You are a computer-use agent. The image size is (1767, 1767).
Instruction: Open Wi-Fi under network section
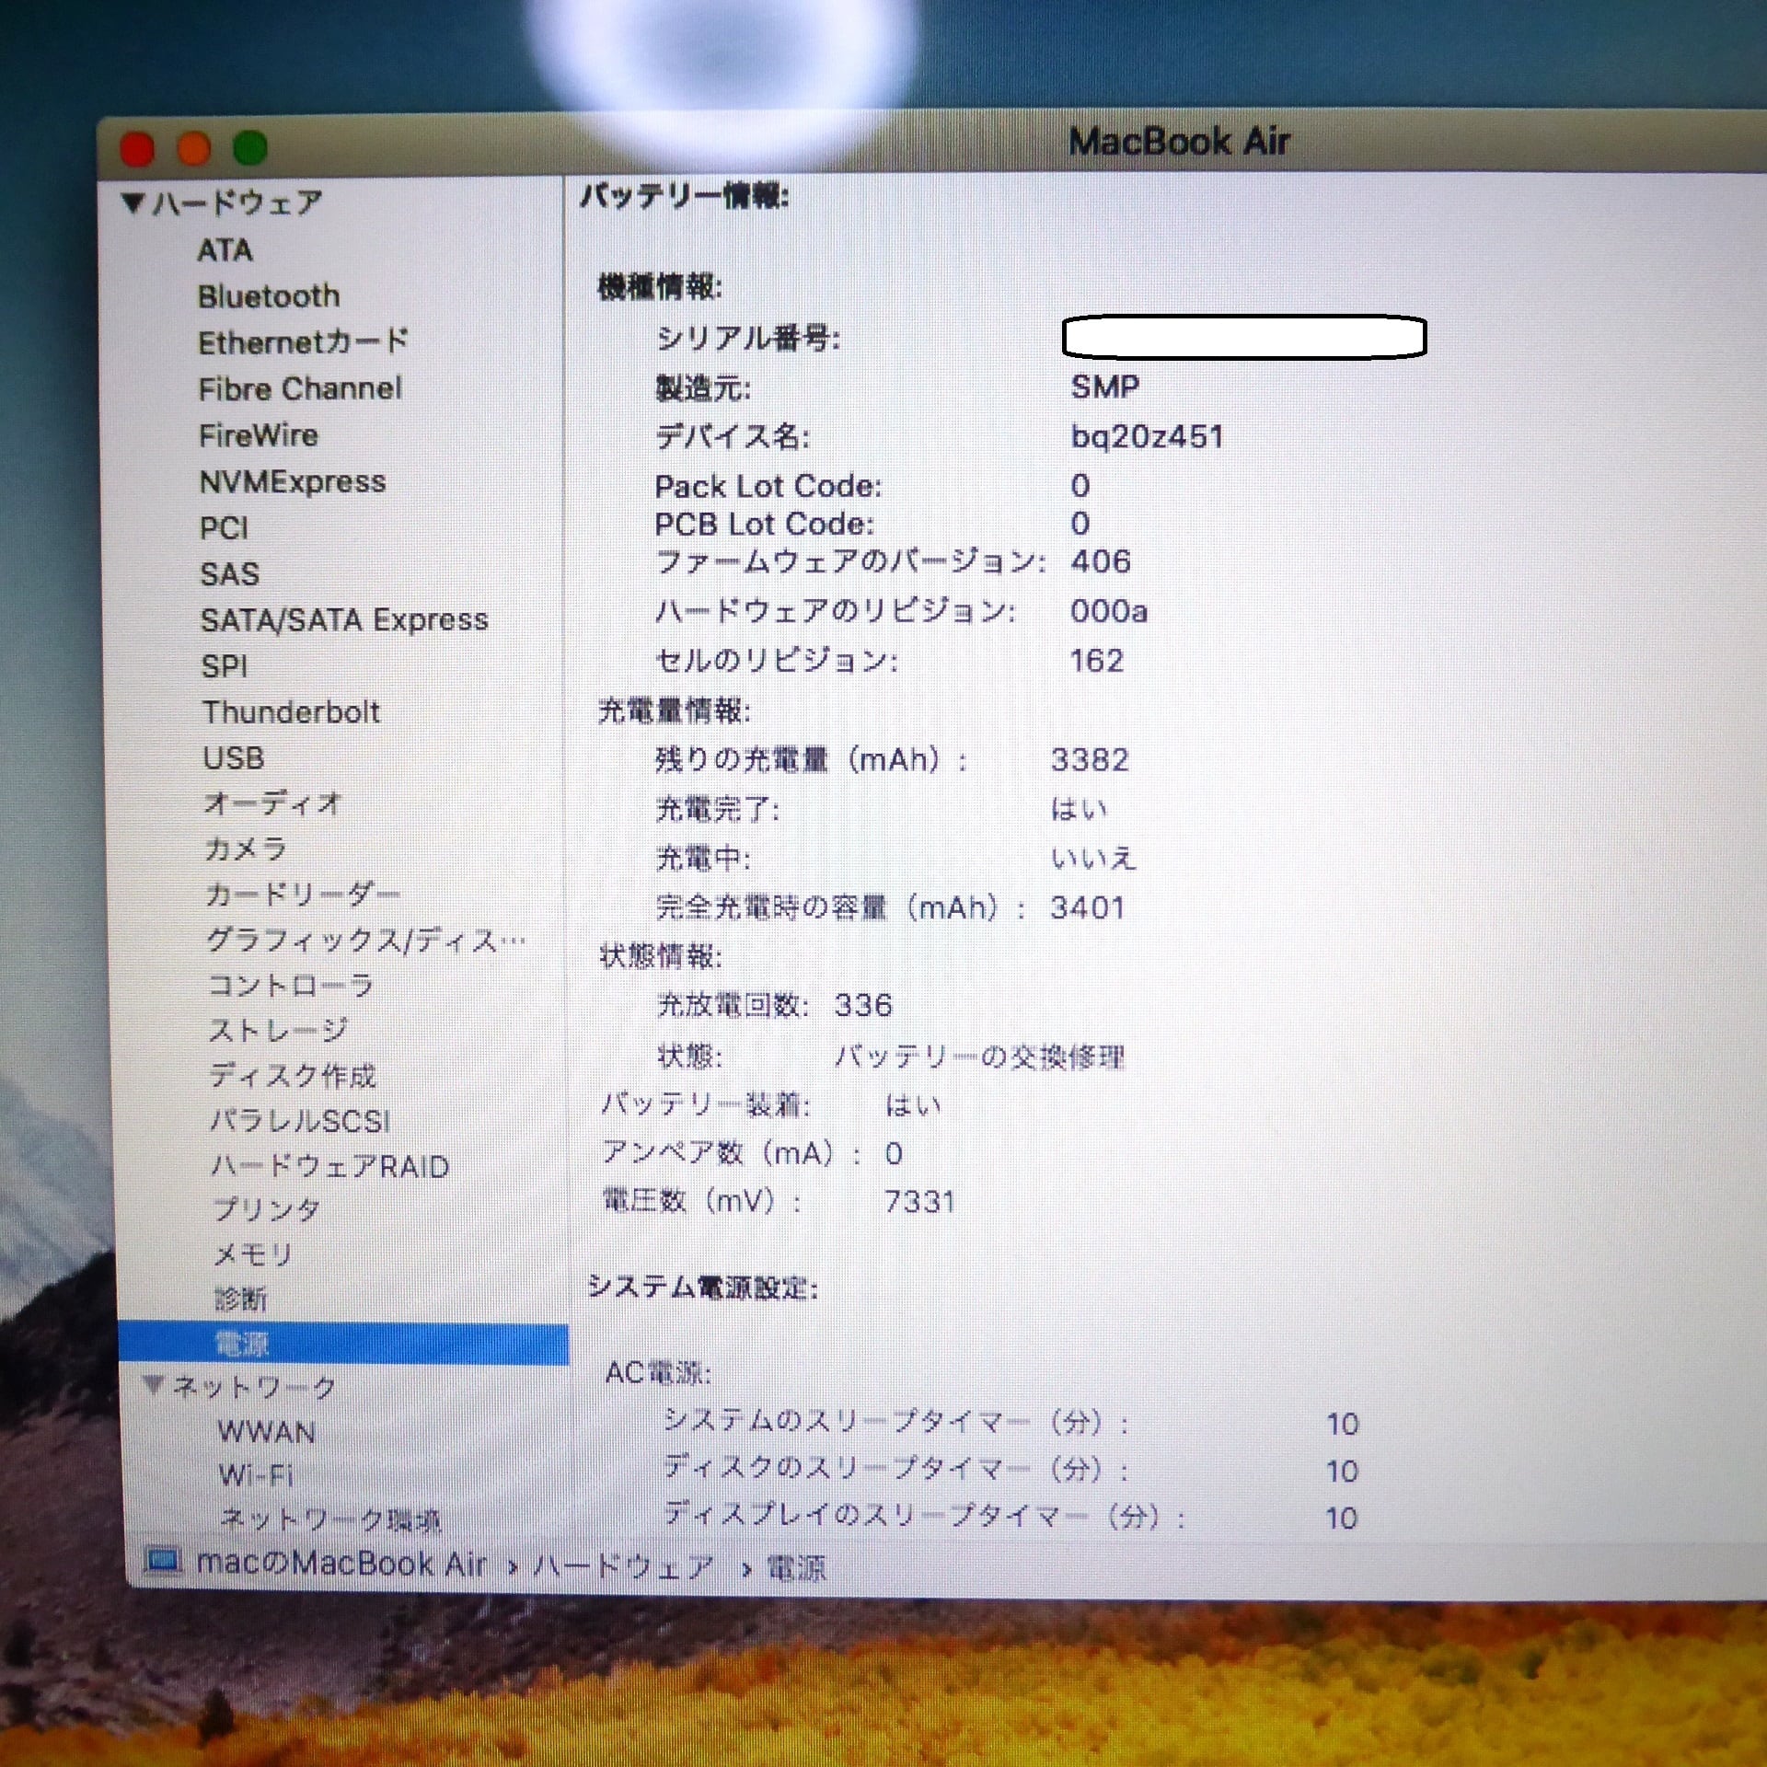(255, 1476)
